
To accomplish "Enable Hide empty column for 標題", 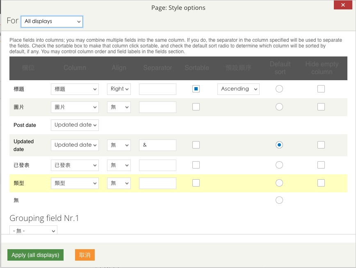I will (x=321, y=89).
